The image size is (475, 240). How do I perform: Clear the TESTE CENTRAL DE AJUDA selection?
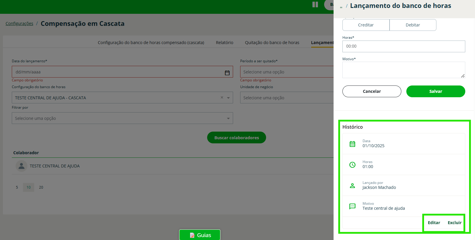[x=222, y=98]
